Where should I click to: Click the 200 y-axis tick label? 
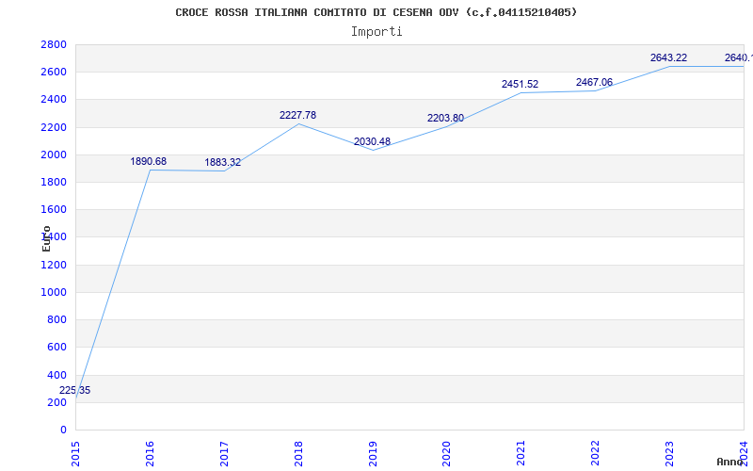click(x=57, y=402)
